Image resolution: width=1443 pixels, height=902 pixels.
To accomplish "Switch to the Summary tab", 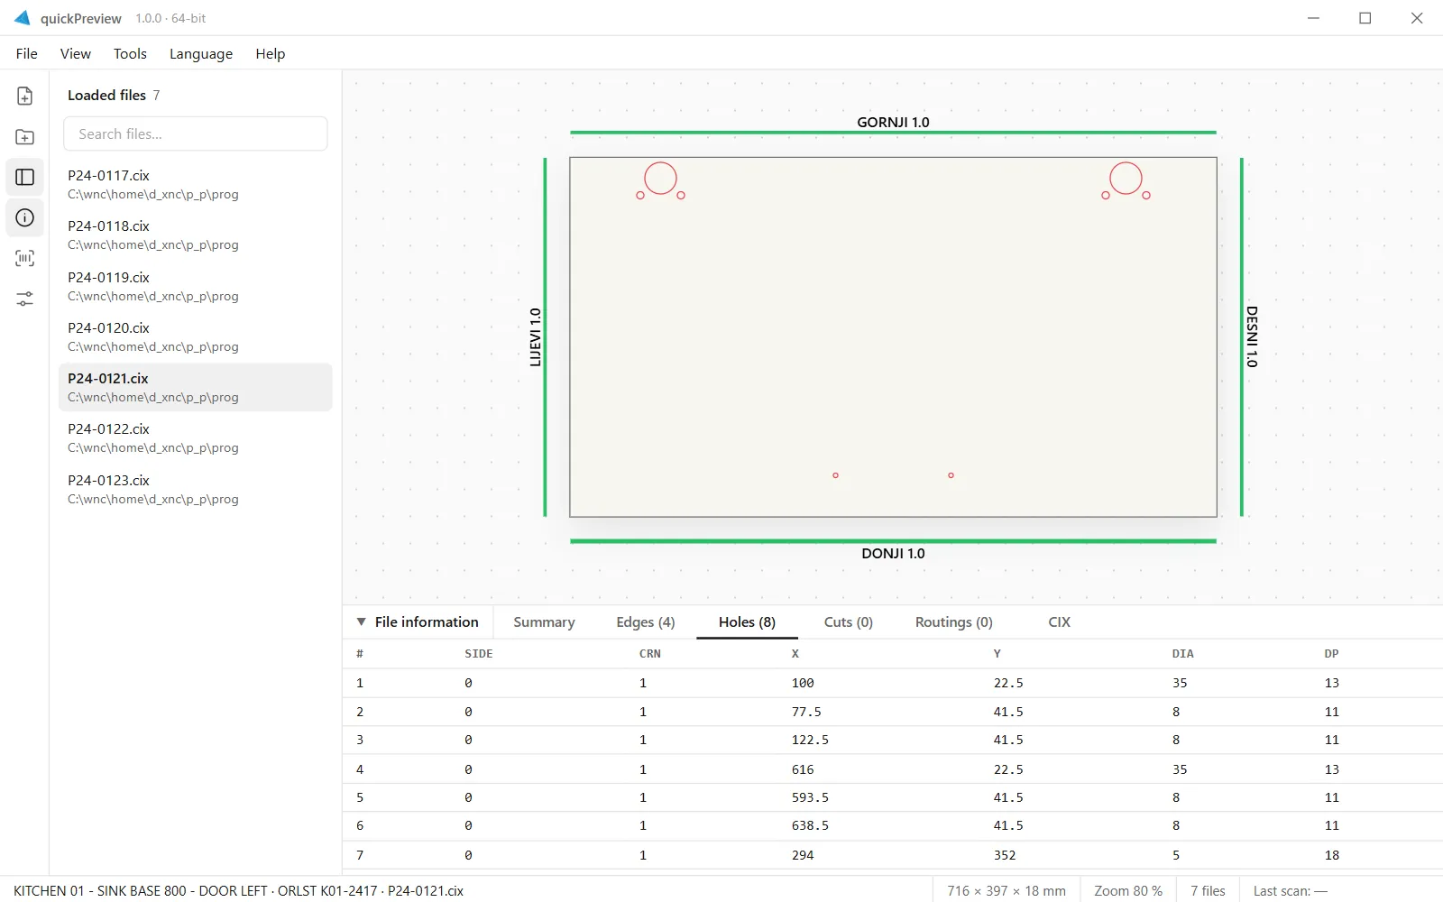I will [x=544, y=622].
